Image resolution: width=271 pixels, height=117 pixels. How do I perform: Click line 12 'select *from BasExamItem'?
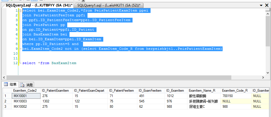point(49,63)
